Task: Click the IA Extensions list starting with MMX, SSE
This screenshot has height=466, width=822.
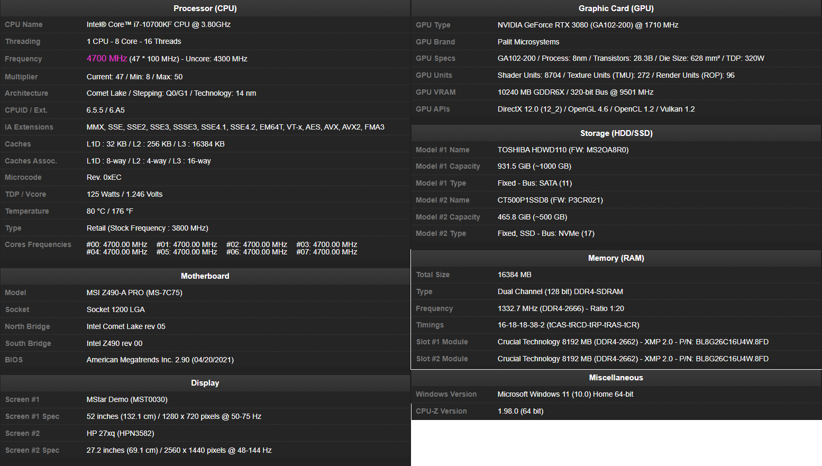Action: 235,127
